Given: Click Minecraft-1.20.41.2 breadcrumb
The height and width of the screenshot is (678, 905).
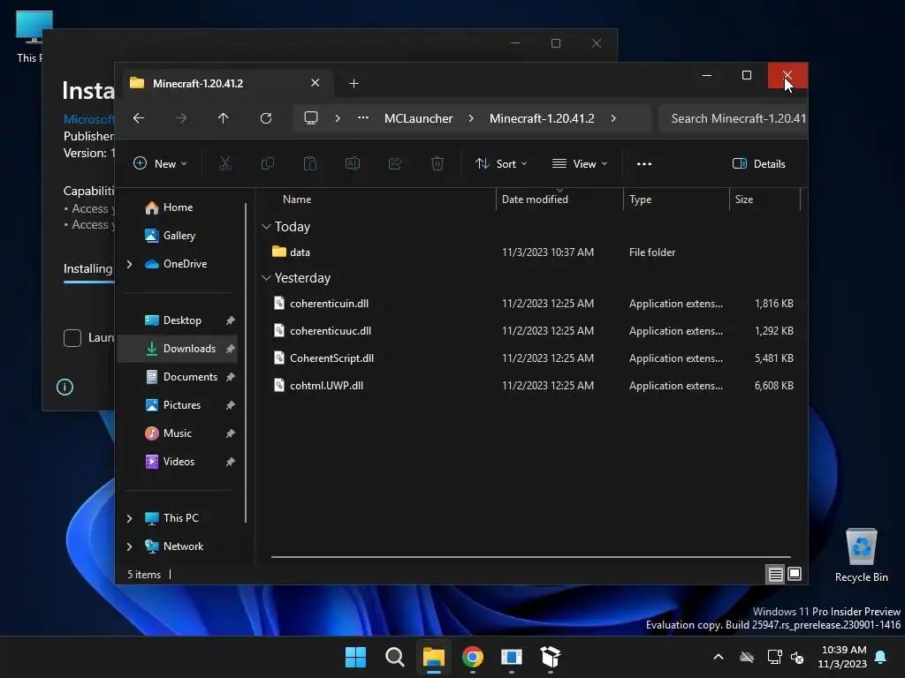Looking at the screenshot, I should 542,118.
